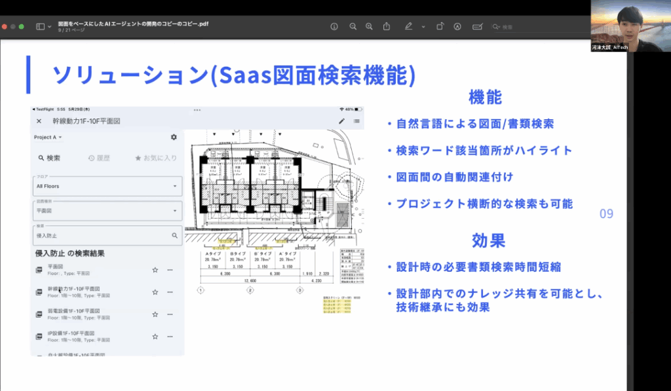Open the 平面図 search result row
Image resolution: width=671 pixels, height=391 pixels.
point(107,270)
